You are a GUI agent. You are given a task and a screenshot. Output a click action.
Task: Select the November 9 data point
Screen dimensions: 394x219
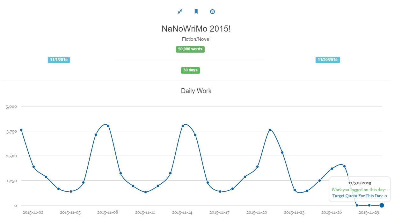(x=120, y=173)
